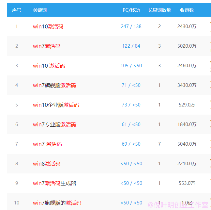The image size is (211, 210).
Task: Open keyword win10企业版激活码
Action: tap(56, 105)
